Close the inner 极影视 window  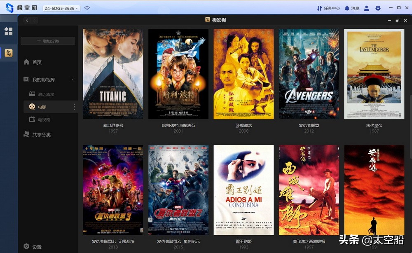click(405, 20)
